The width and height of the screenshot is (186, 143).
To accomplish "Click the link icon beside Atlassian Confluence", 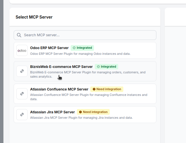I will [22, 94].
